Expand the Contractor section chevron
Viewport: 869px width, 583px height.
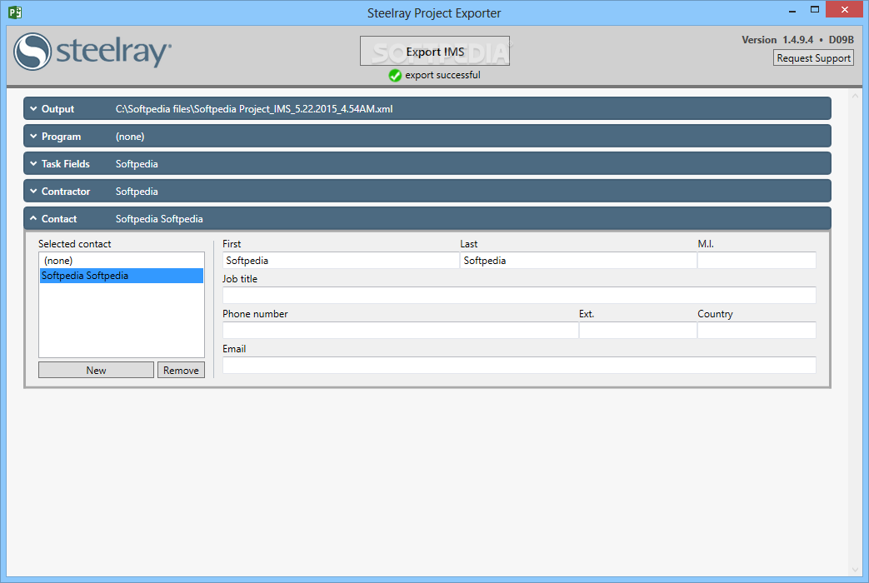tap(33, 192)
